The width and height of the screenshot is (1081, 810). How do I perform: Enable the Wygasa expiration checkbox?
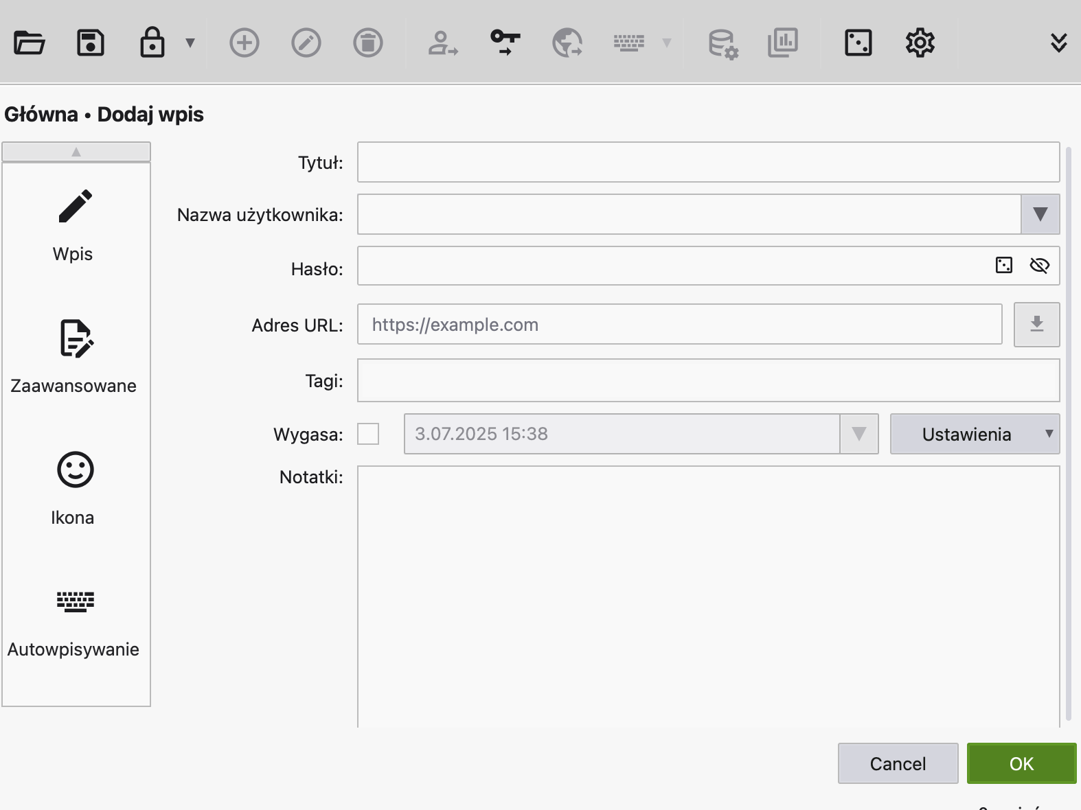tap(368, 434)
